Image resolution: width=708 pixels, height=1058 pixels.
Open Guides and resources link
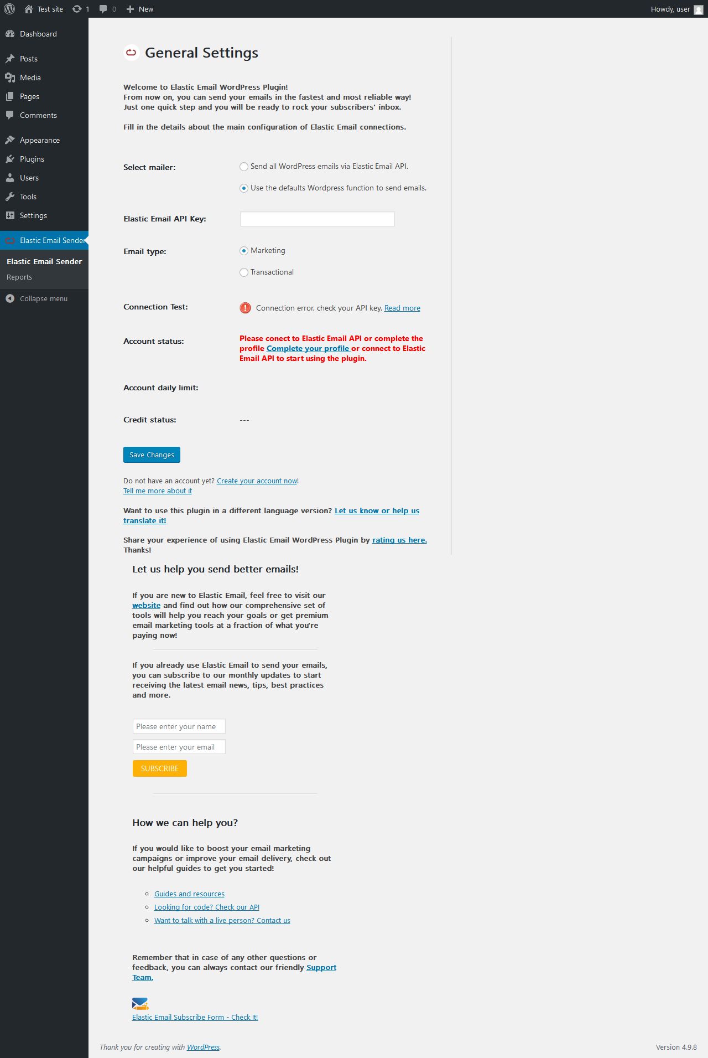click(x=189, y=894)
